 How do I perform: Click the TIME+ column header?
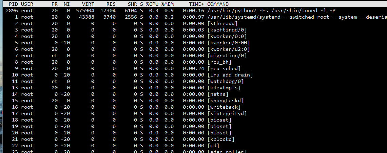click(196, 4)
